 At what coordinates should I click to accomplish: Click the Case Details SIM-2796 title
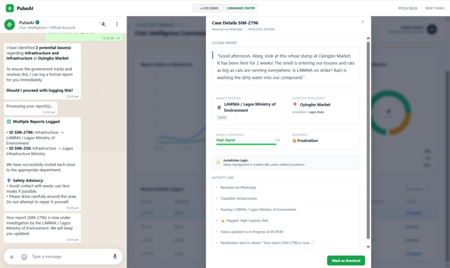235,23
